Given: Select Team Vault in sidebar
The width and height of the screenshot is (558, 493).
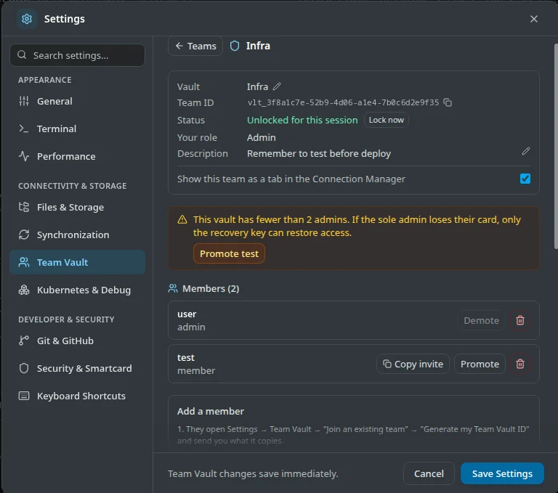Looking at the screenshot, I should (x=77, y=262).
